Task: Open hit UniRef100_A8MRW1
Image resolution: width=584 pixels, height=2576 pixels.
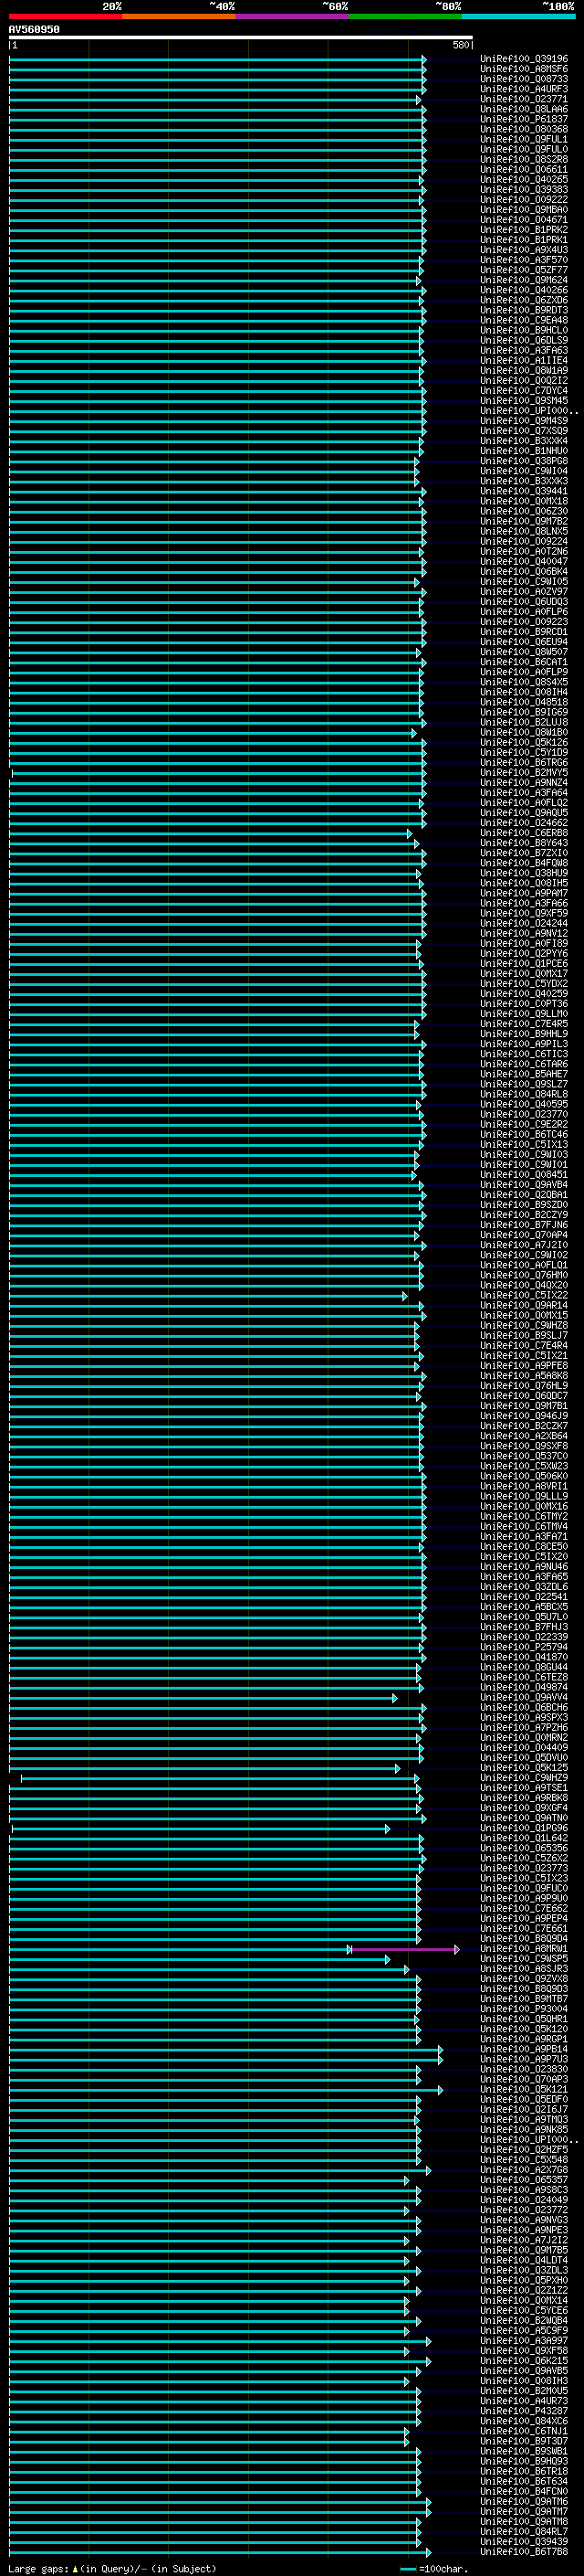Action: point(524,1949)
